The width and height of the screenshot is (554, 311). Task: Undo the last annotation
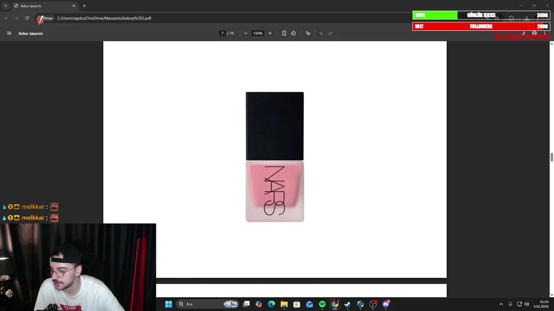click(x=321, y=33)
